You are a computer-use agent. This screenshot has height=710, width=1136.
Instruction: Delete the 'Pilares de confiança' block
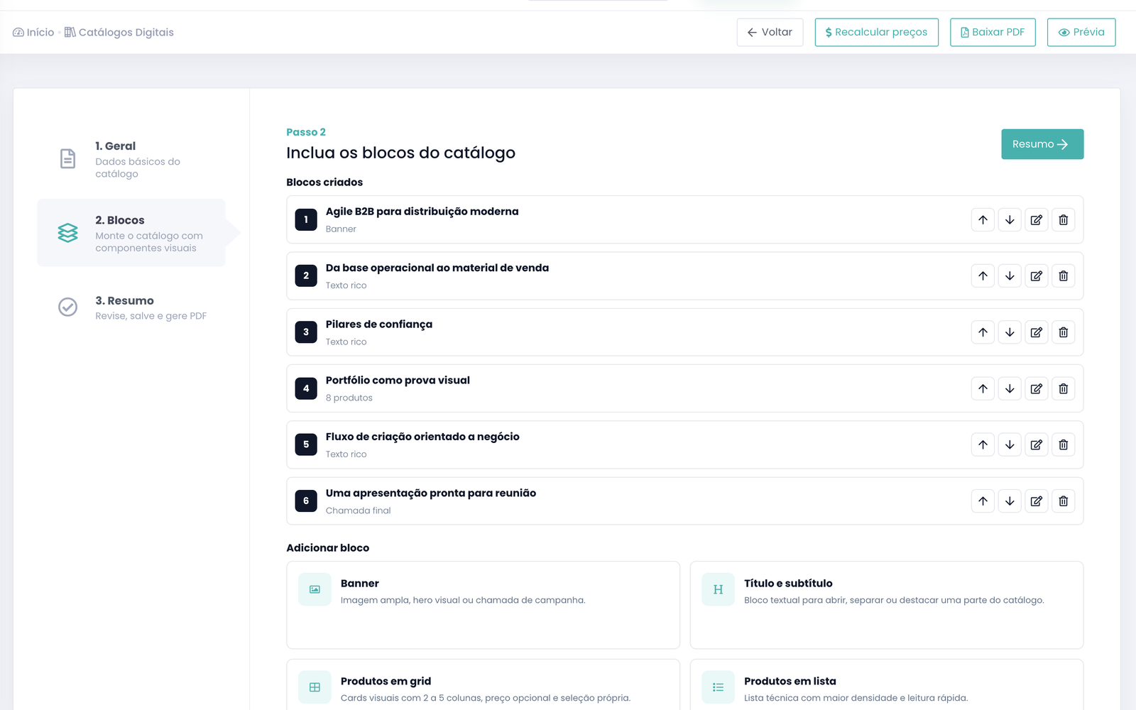click(x=1064, y=332)
